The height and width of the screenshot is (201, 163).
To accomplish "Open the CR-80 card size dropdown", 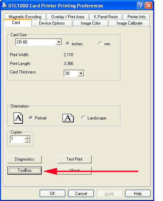I will pyautogui.click(x=59, y=42).
